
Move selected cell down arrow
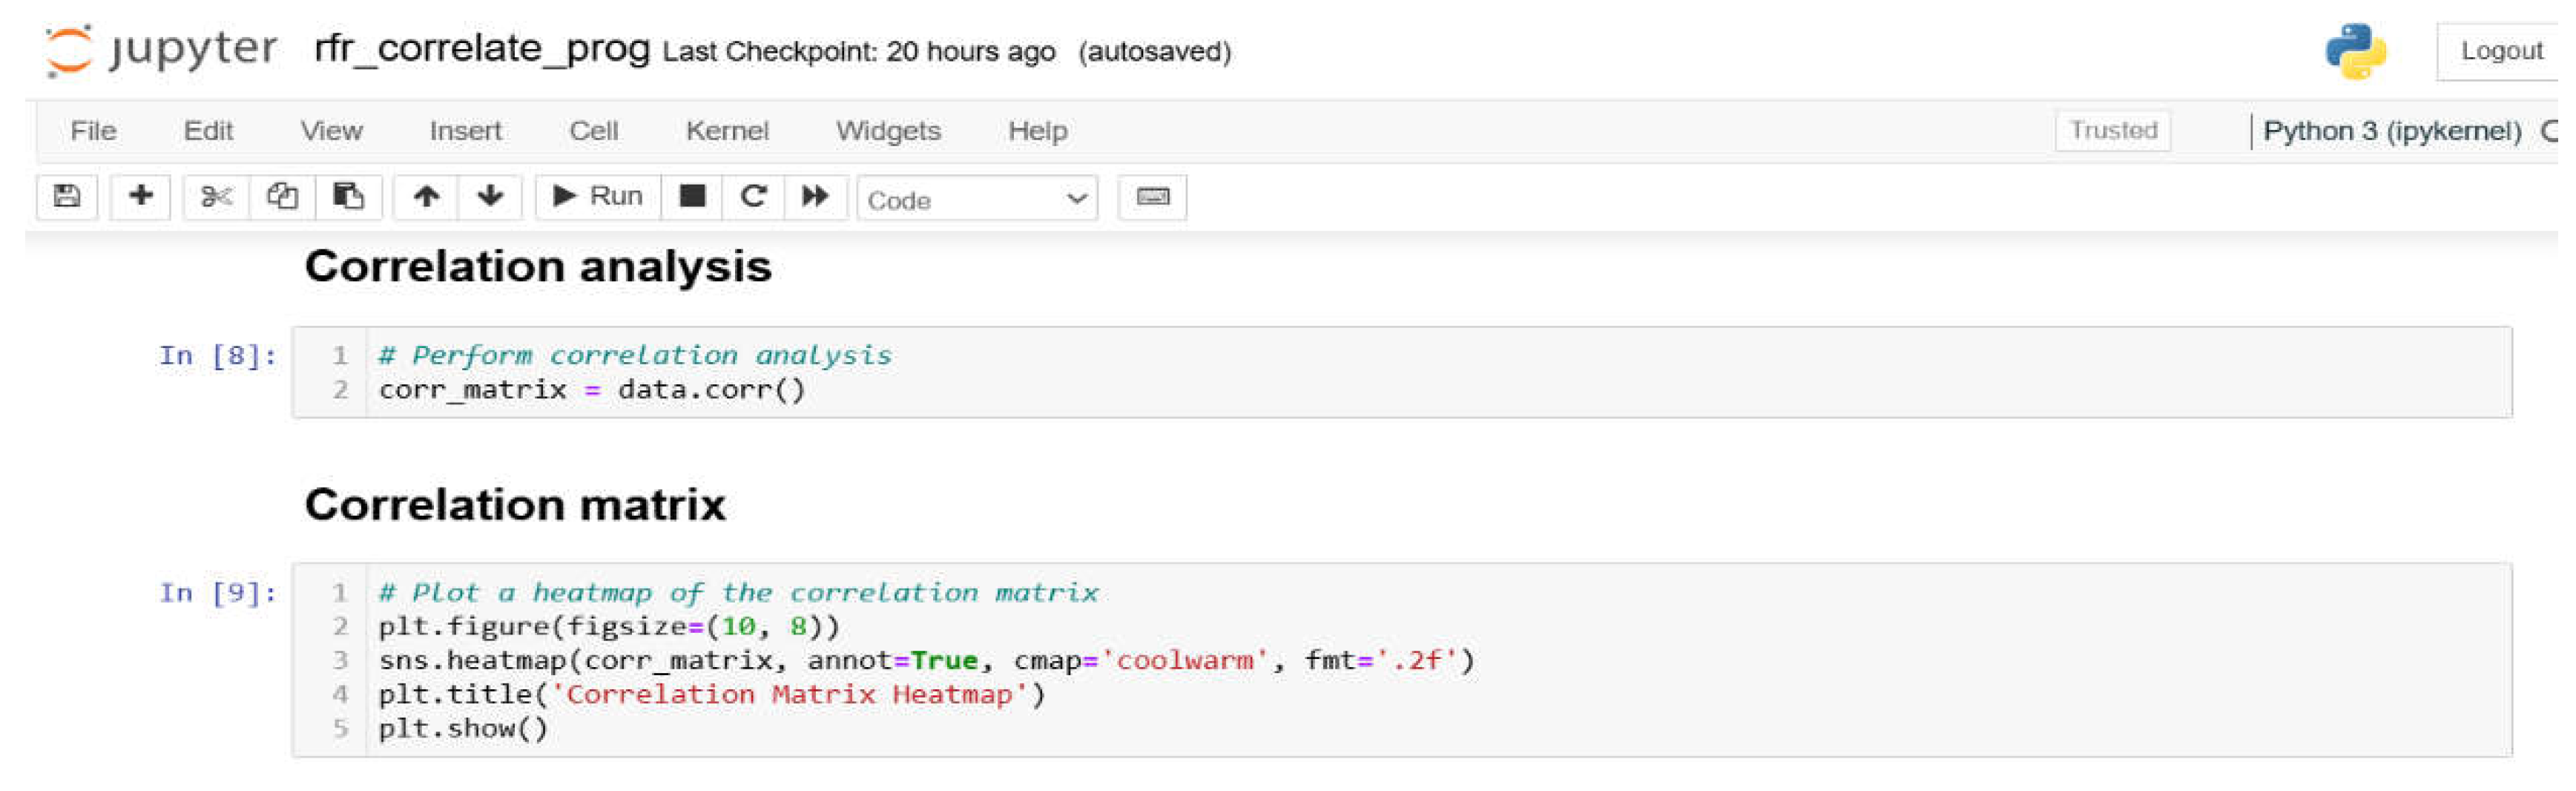tap(490, 196)
